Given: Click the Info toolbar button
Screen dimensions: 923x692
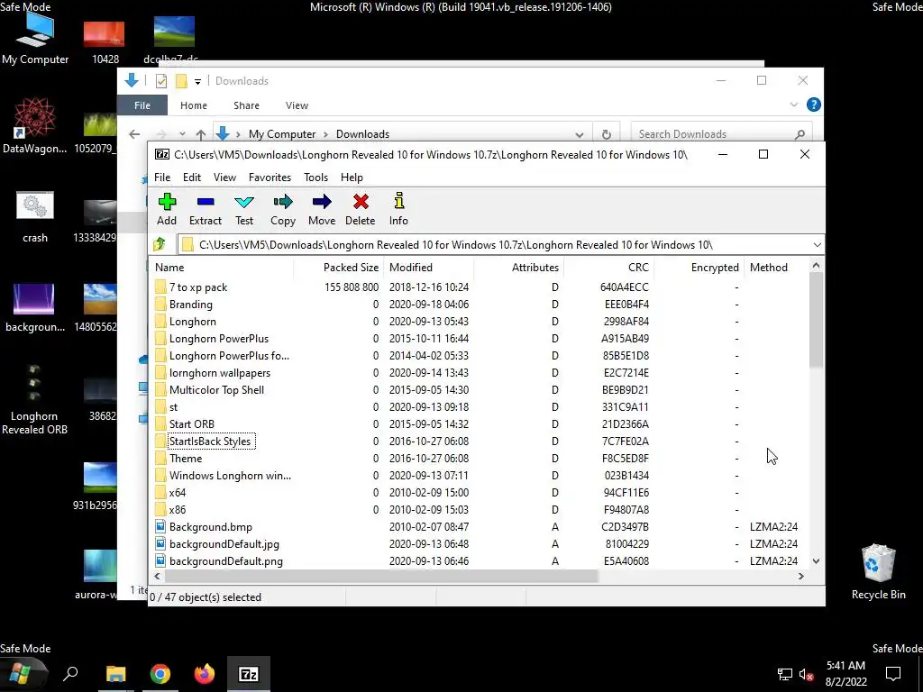Looking at the screenshot, I should tap(398, 209).
